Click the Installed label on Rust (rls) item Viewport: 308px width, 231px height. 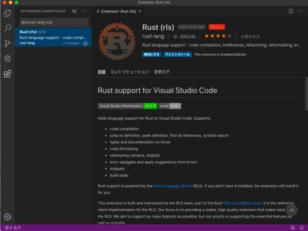coord(71,43)
